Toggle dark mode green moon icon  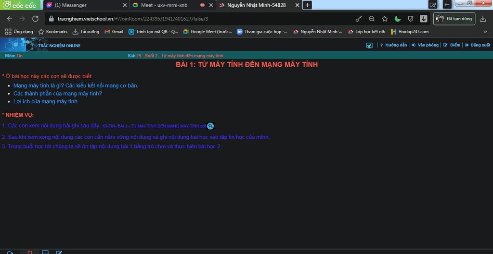click(398, 19)
